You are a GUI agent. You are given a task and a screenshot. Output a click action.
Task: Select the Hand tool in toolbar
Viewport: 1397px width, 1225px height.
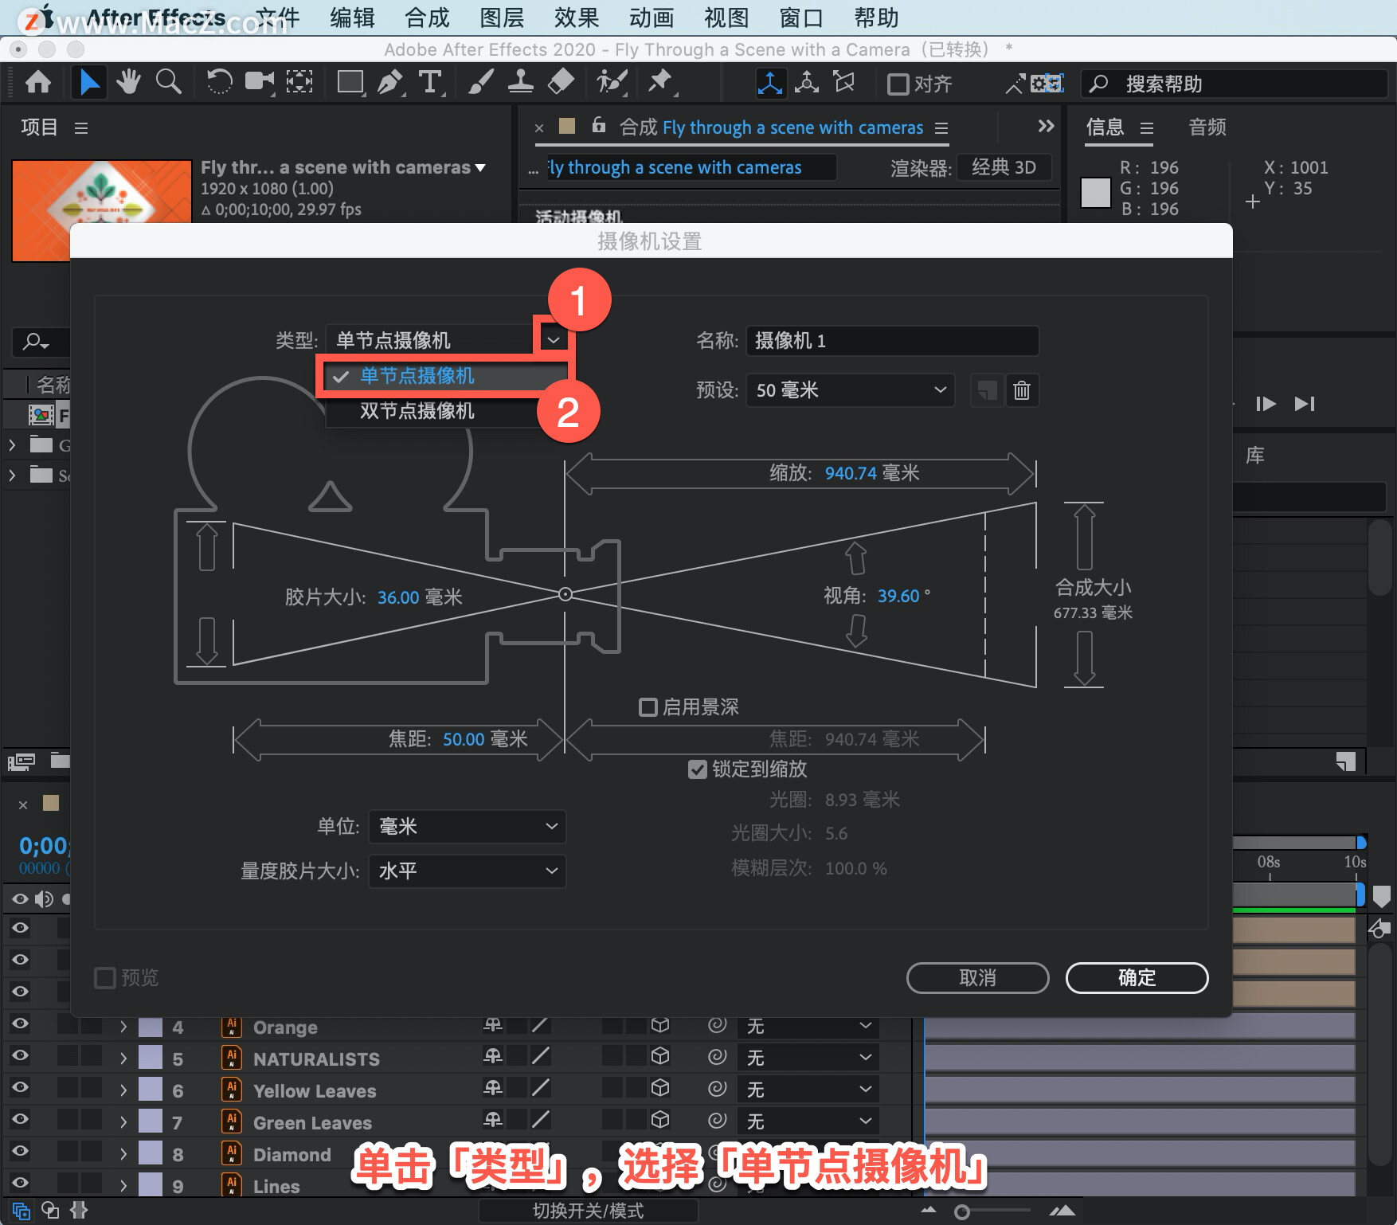click(x=128, y=82)
